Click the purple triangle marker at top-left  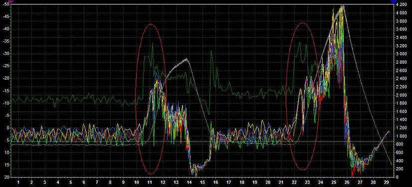pyautogui.click(x=11, y=1)
